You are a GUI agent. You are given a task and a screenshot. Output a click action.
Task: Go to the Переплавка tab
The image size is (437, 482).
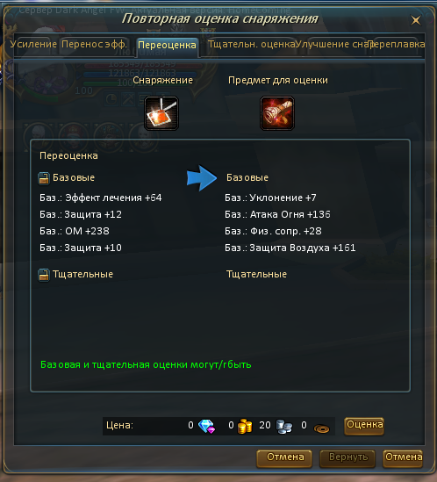click(x=397, y=44)
